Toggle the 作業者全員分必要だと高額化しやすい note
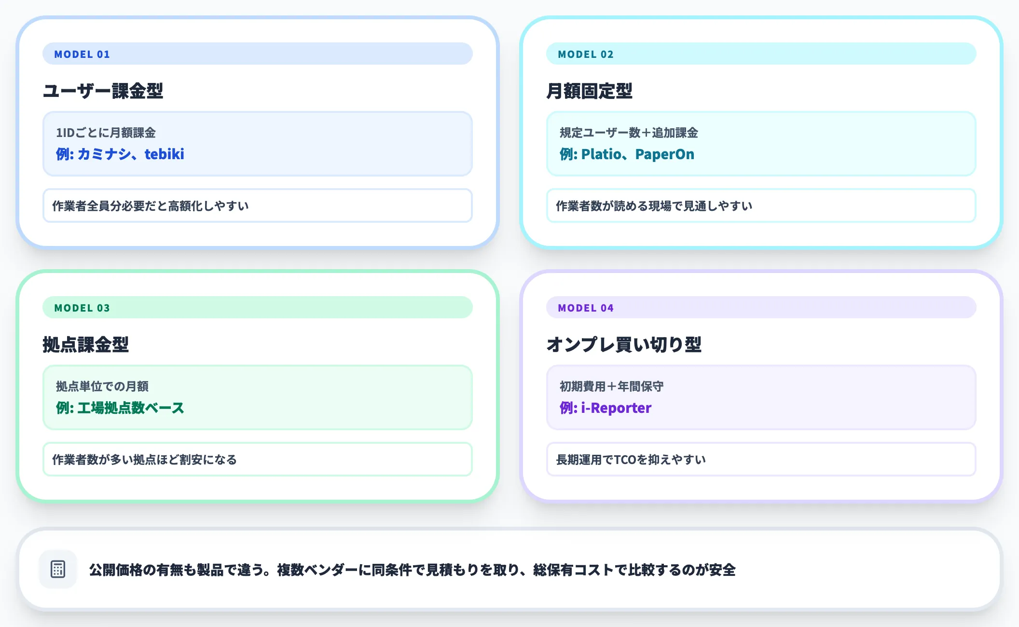This screenshot has width=1019, height=627. point(258,205)
